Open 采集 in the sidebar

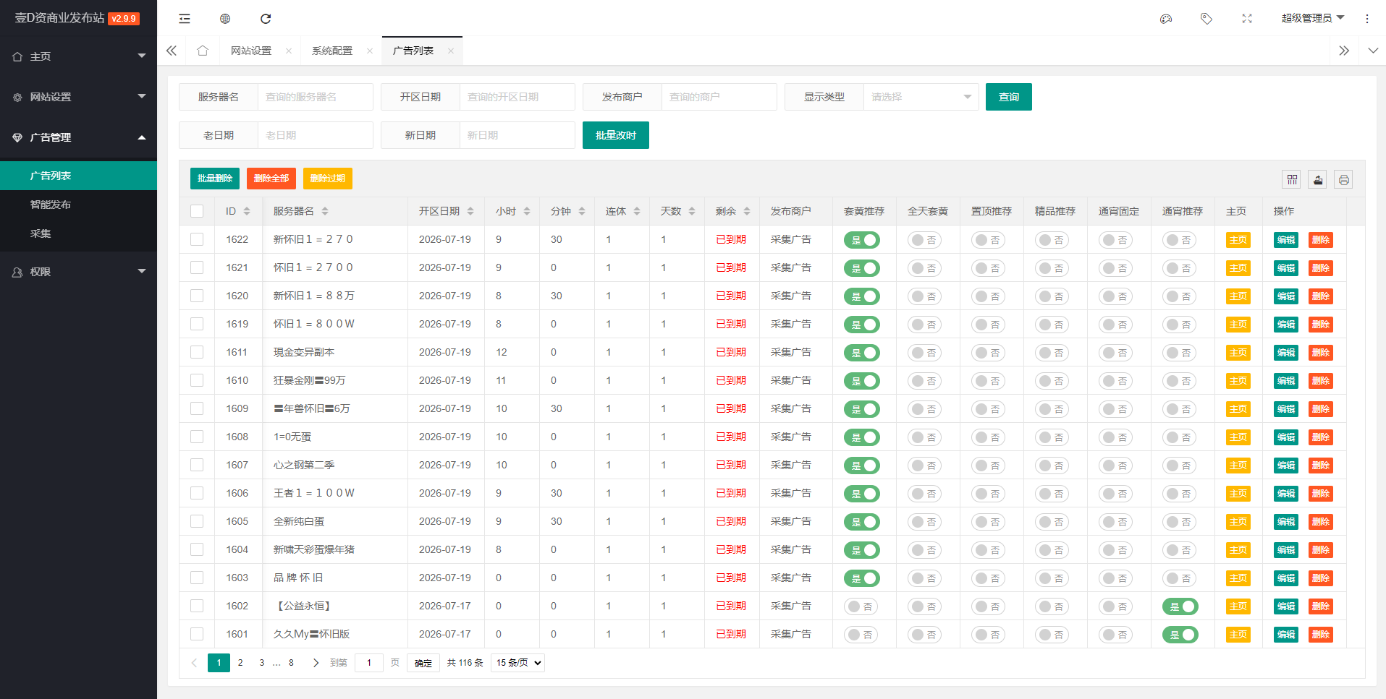[x=78, y=233]
